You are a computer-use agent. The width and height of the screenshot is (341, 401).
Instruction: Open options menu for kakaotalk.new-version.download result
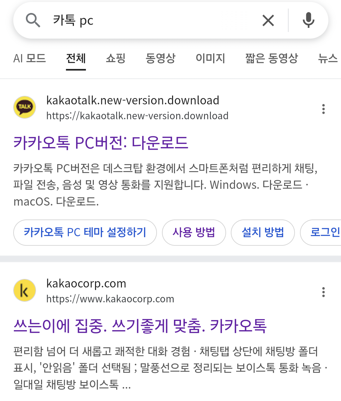point(323,109)
